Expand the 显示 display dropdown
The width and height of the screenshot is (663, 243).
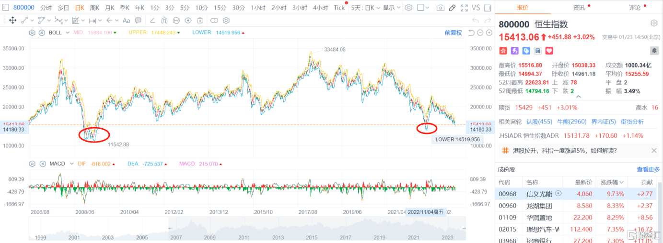pos(391,8)
